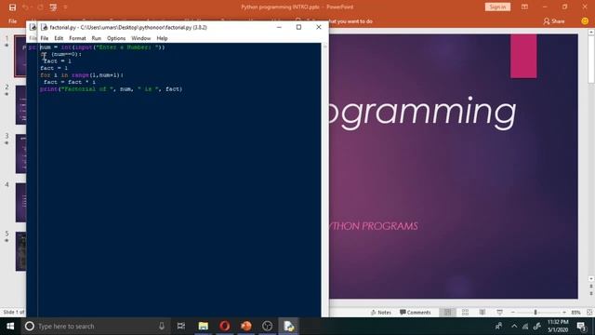Click Next Slide double arrow button
The height and width of the screenshot is (335, 595).
tap(591, 293)
